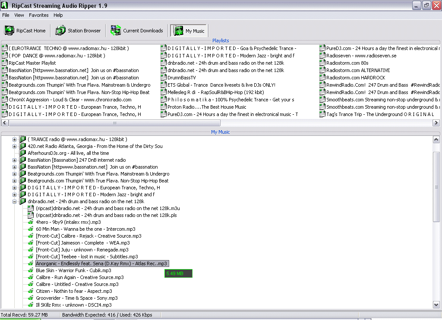The image size is (442, 320).
Task: Show Current Downloads view
Action: pyautogui.click(x=137, y=31)
